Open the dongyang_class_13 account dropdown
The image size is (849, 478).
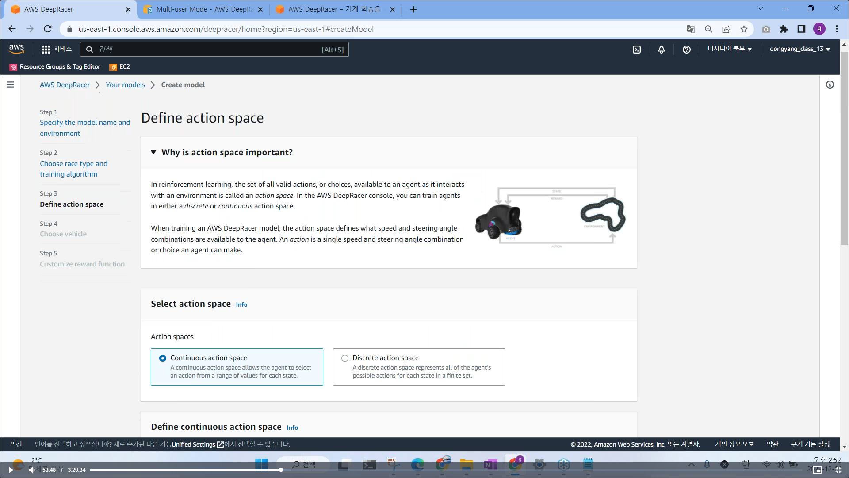799,49
